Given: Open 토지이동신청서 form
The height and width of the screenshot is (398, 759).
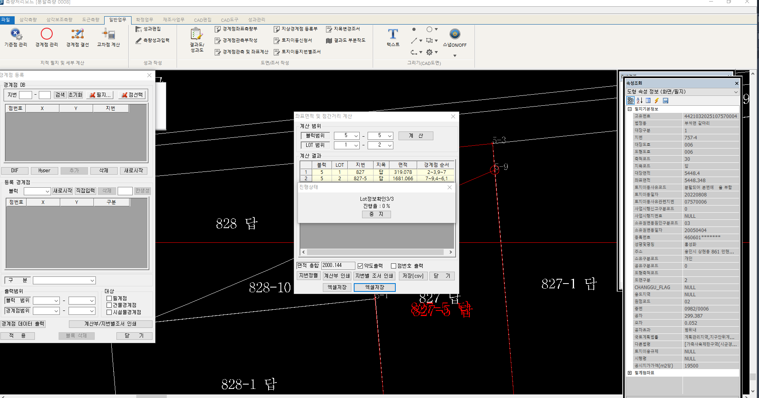Looking at the screenshot, I should pyautogui.click(x=293, y=40).
